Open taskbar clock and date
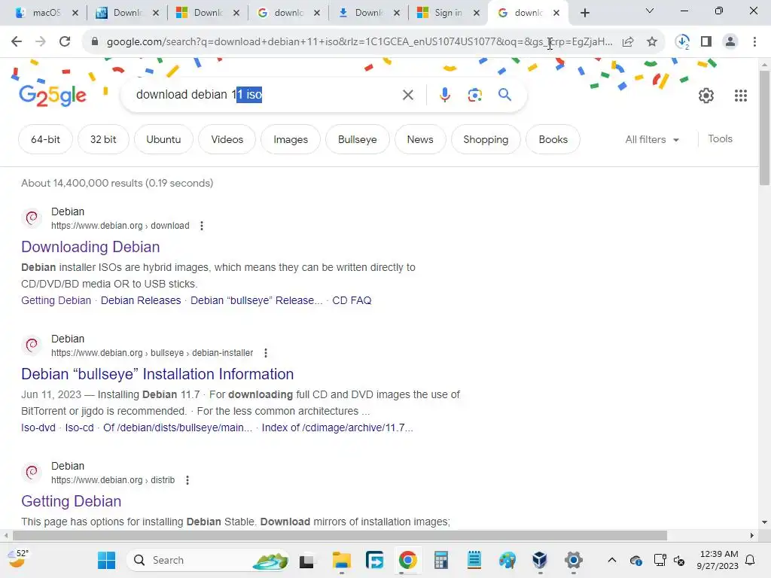Screen dimensions: 771x578 [x=718, y=560]
